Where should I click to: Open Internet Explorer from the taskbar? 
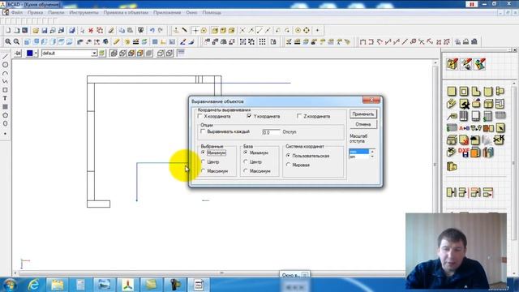pos(33,285)
